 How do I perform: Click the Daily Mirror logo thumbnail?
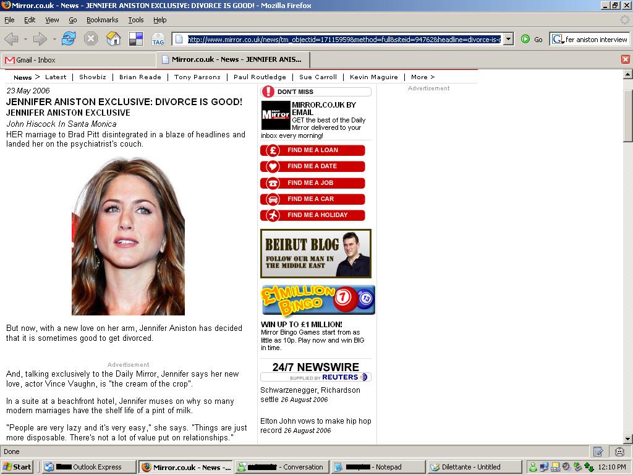[276, 115]
